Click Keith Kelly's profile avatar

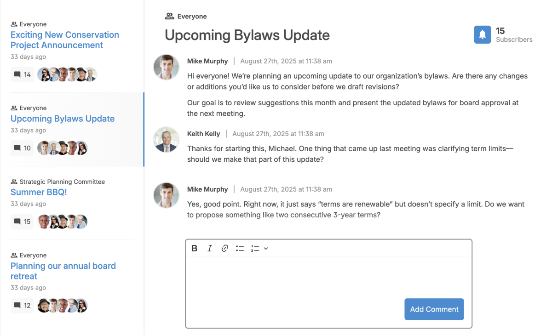[166, 140]
